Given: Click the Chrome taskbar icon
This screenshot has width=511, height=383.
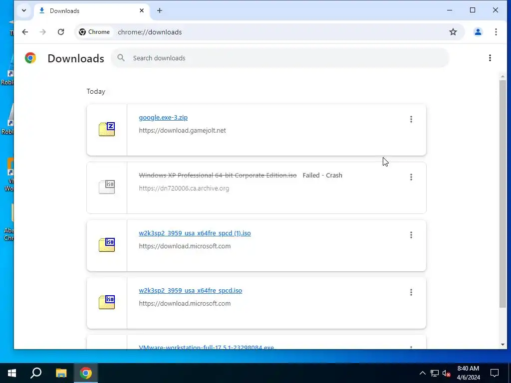Looking at the screenshot, I should click(86, 373).
